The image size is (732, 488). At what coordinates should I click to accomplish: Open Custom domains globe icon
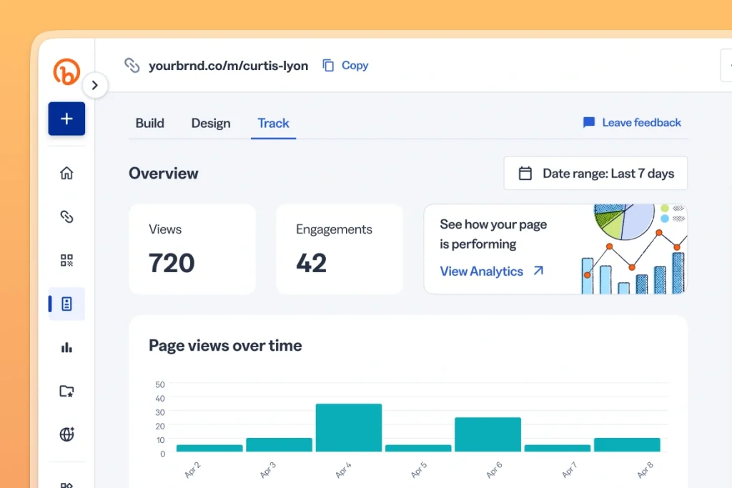[x=66, y=434]
